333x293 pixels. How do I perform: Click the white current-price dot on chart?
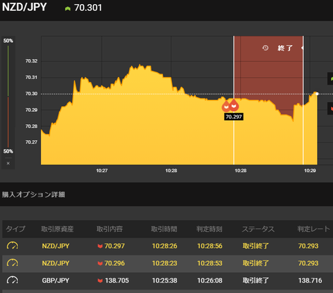tap(317, 94)
